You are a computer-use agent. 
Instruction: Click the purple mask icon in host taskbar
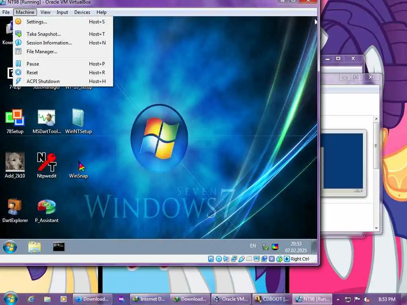point(121,299)
